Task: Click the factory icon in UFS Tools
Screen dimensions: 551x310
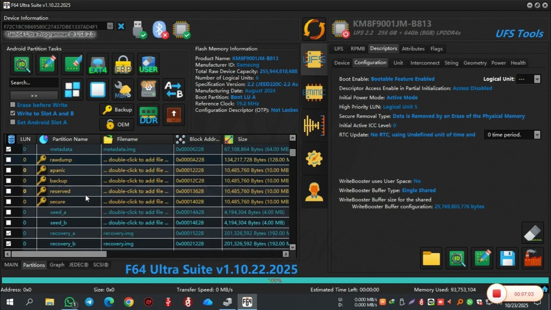Action: [532, 258]
